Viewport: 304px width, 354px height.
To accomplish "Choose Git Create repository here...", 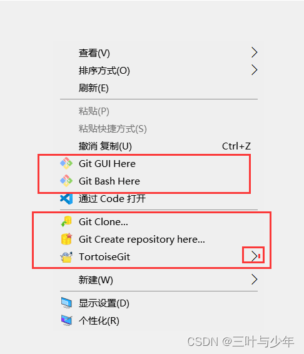I will click(158, 240).
